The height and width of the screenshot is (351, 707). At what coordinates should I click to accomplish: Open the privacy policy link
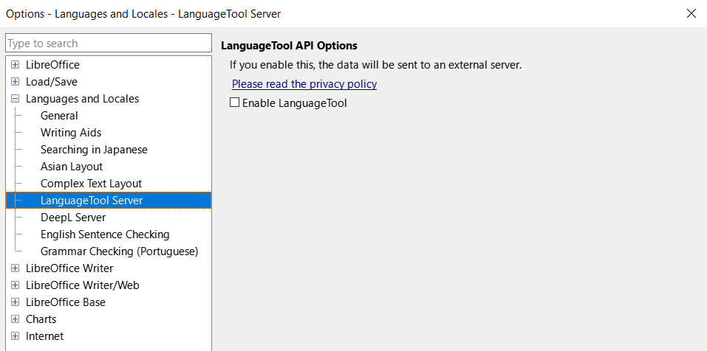point(304,84)
